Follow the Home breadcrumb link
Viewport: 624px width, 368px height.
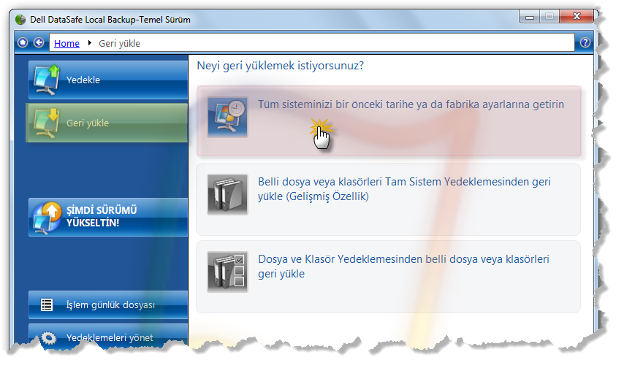click(66, 43)
